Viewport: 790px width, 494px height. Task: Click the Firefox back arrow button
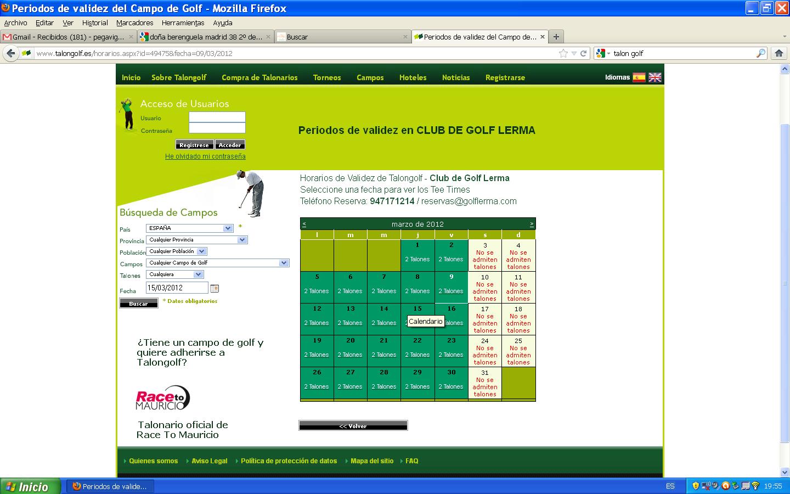[x=10, y=53]
